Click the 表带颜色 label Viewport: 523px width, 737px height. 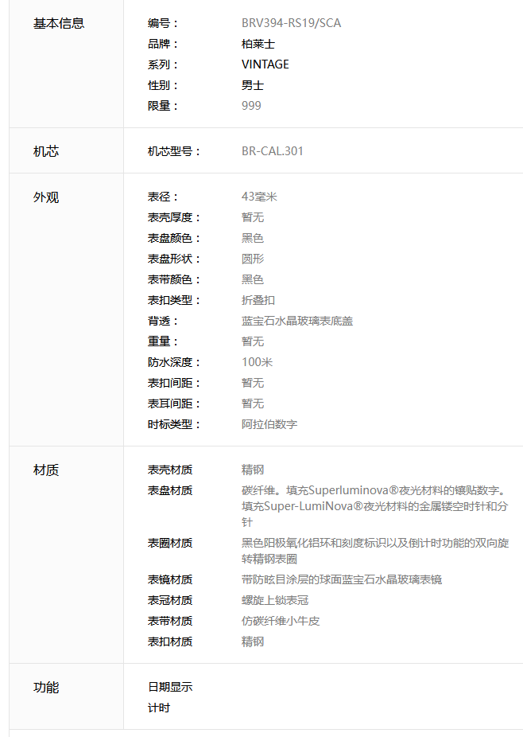click(174, 279)
